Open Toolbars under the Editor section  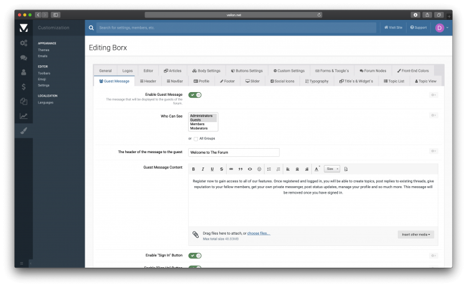coord(44,73)
